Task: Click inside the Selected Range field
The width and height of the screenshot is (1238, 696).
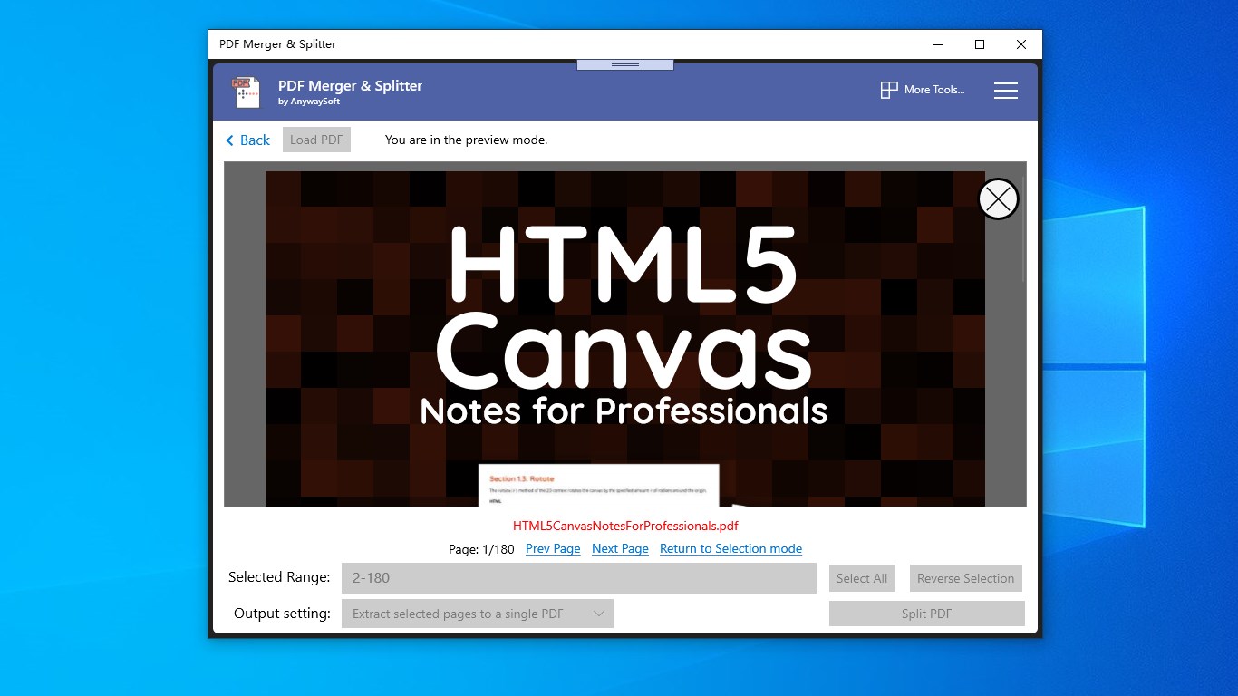Action: 578,577
